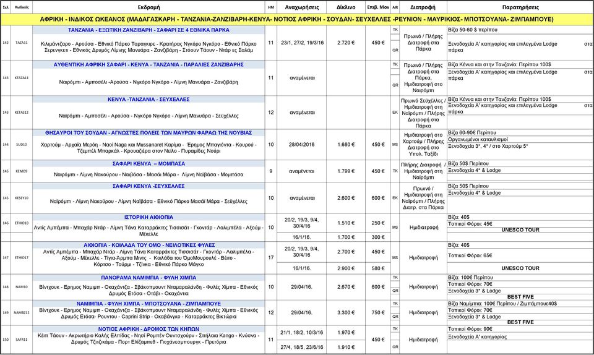Click price cell '1.970 €'

346,333
